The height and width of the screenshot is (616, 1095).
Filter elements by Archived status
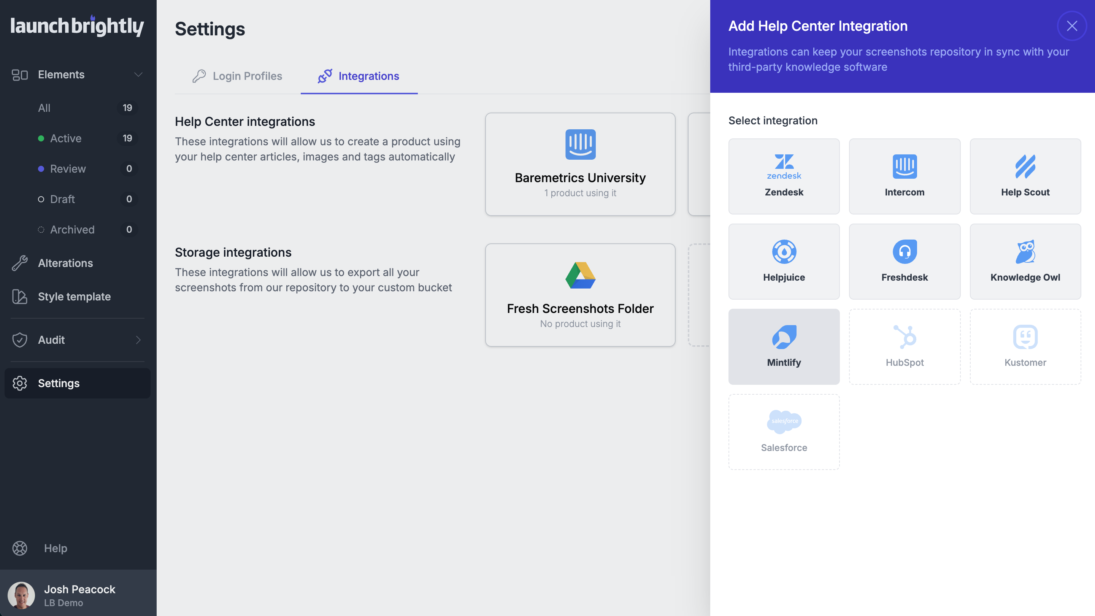72,230
